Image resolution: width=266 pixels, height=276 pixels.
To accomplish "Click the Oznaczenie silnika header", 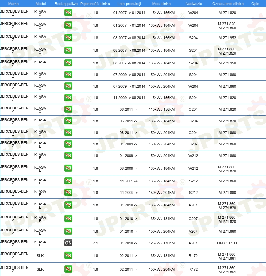I will tap(228, 4).
